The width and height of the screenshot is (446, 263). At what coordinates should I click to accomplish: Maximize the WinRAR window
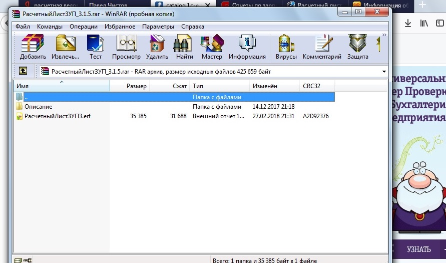point(358,12)
